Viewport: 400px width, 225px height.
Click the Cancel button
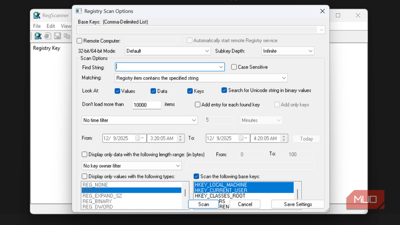(245, 204)
